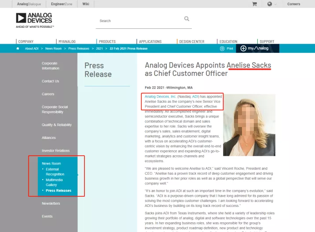The image size is (315, 232).
Task: Click the News Room breadcrumb
Action: 53,49
